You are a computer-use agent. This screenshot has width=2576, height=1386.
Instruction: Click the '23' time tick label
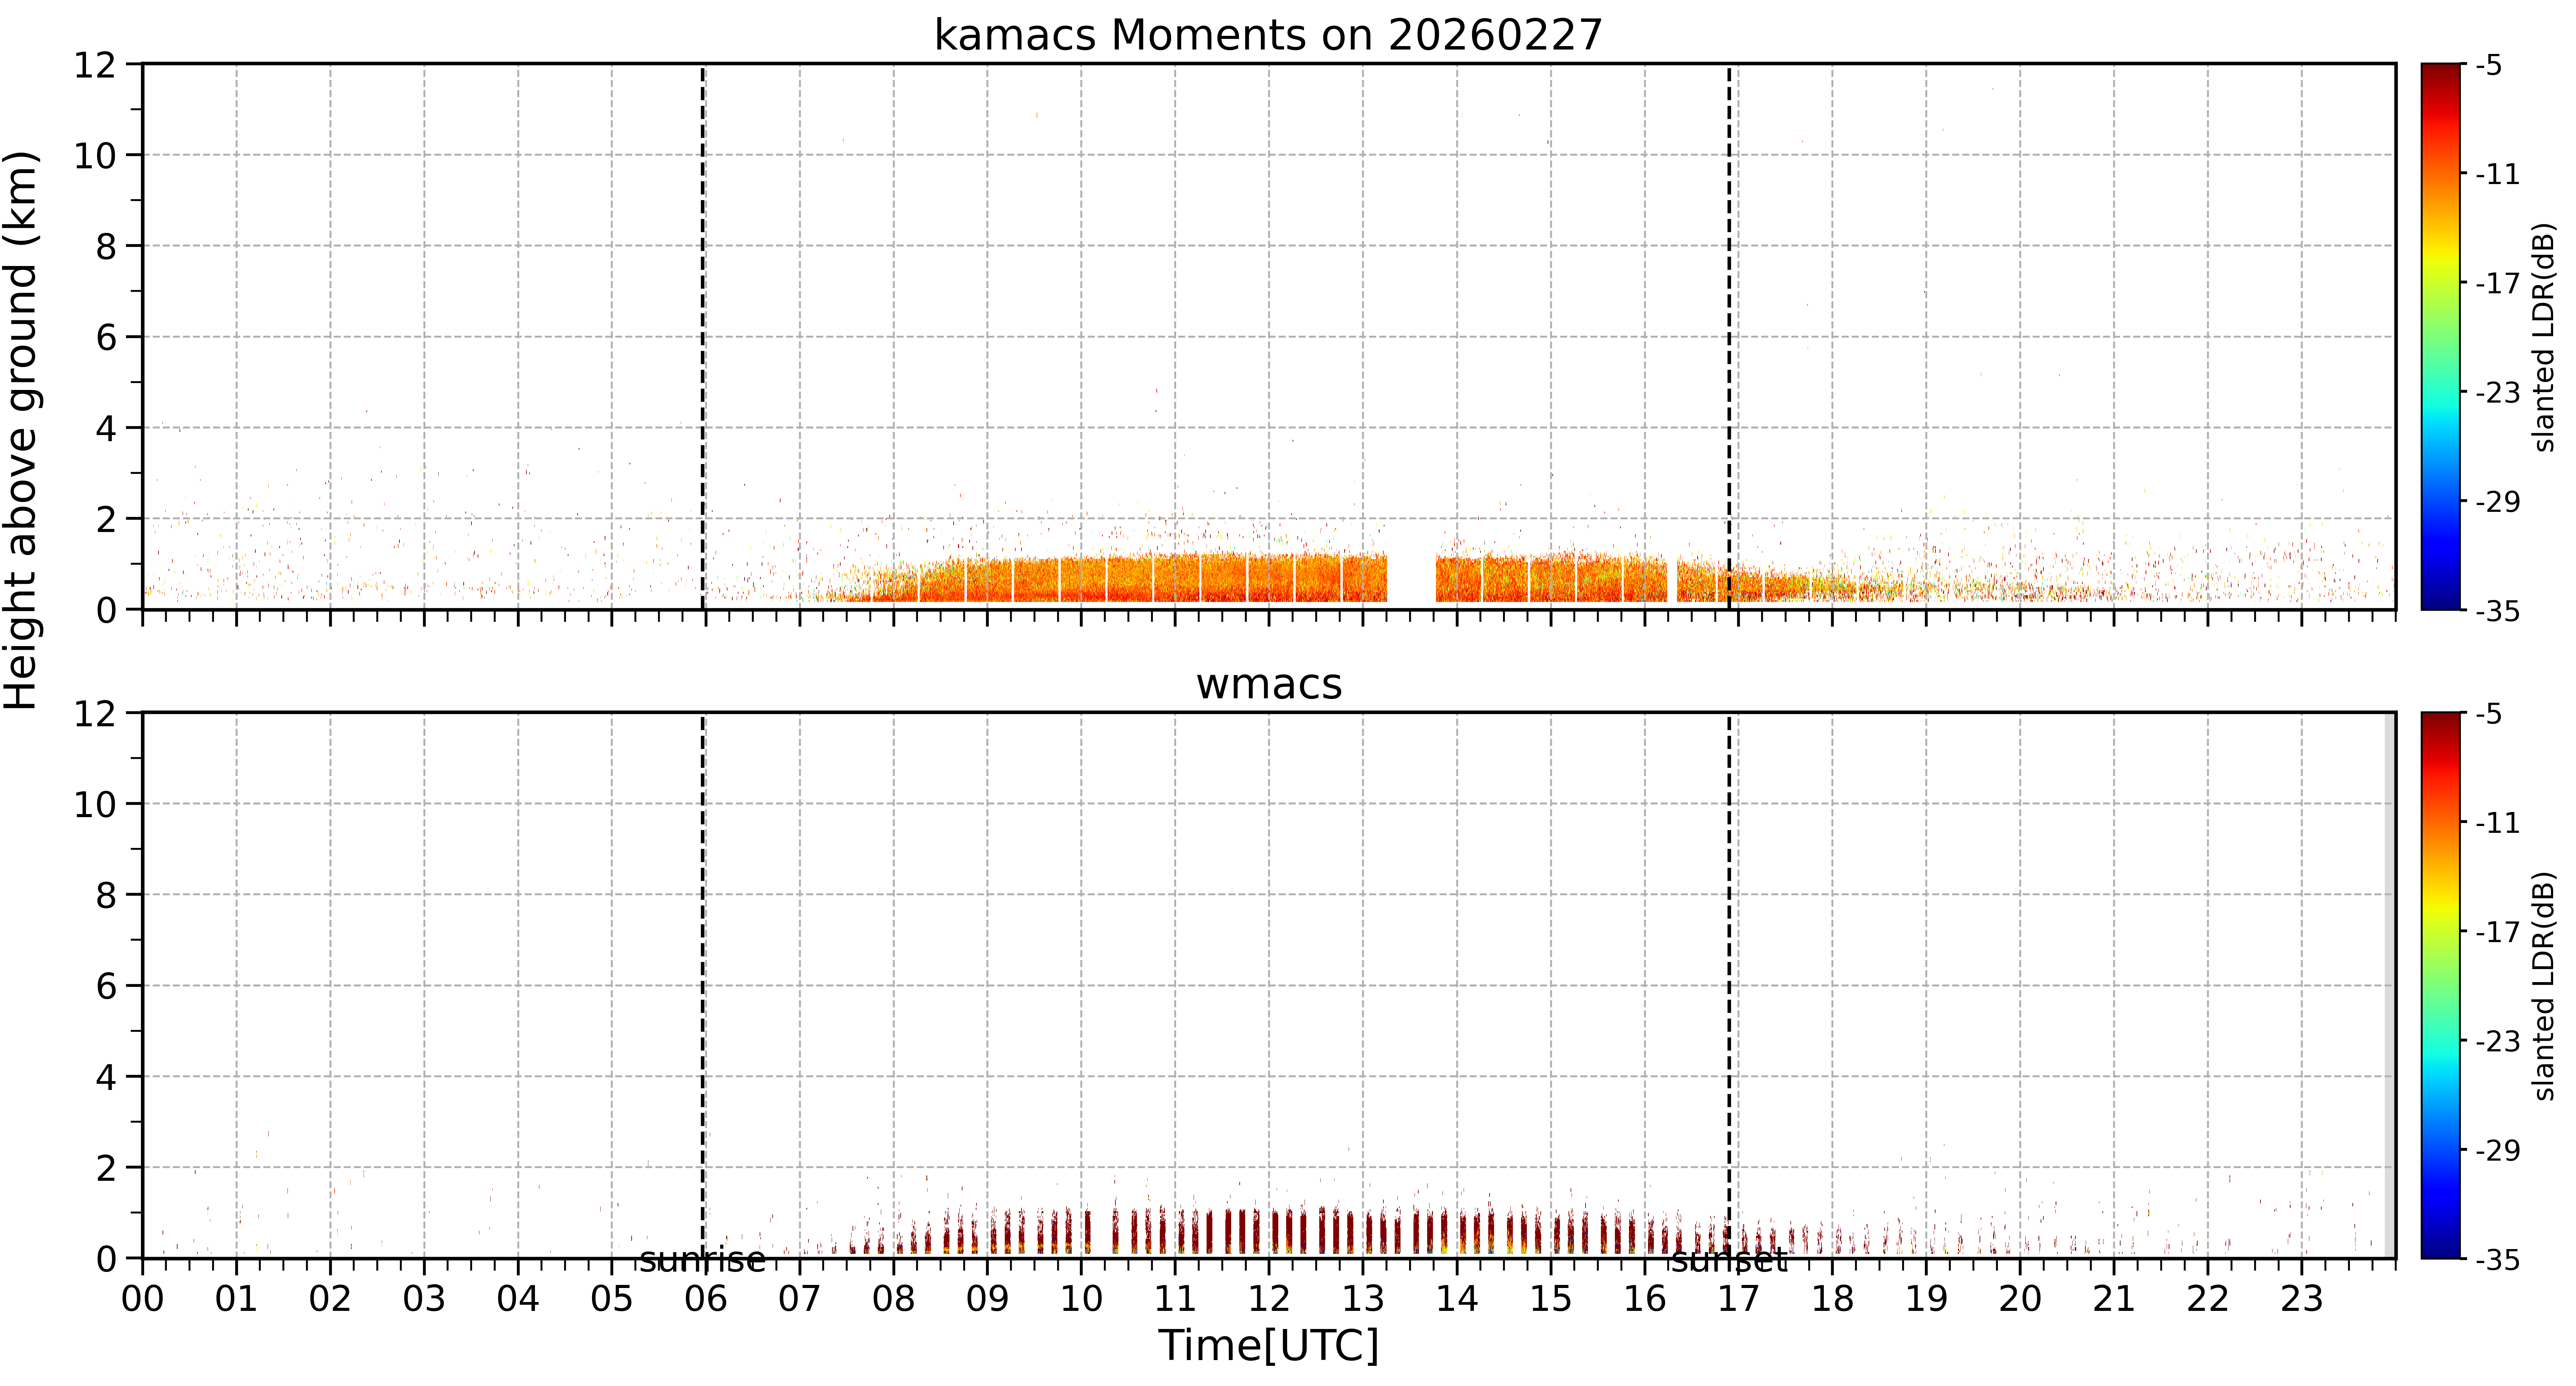pyautogui.click(x=2302, y=1299)
